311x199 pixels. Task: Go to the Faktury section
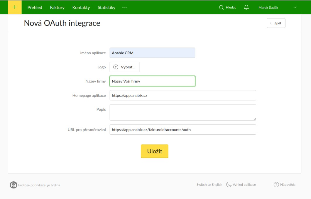click(57, 8)
